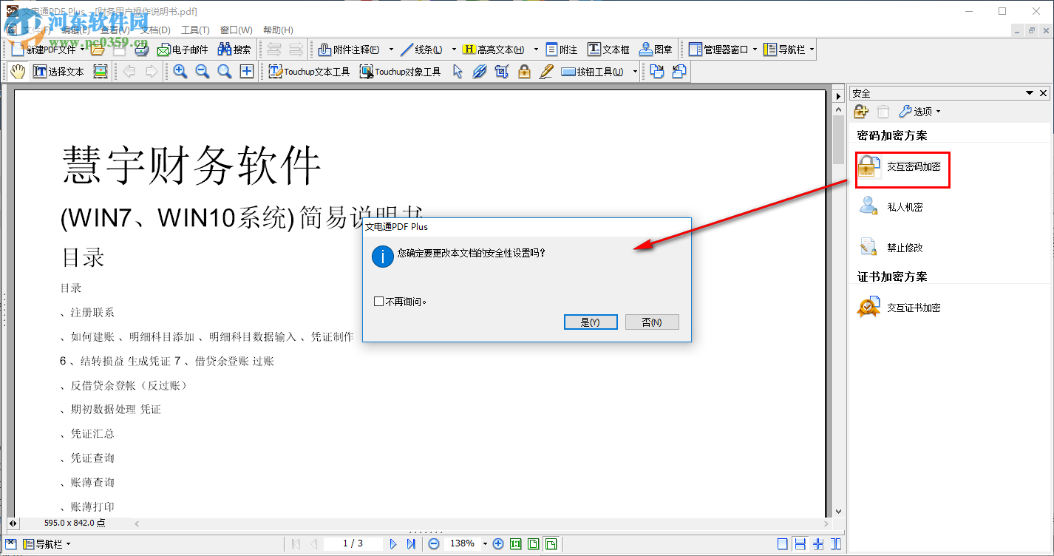1054x556 pixels.
Task: Click 否(N) to cancel security change
Action: pyautogui.click(x=651, y=322)
